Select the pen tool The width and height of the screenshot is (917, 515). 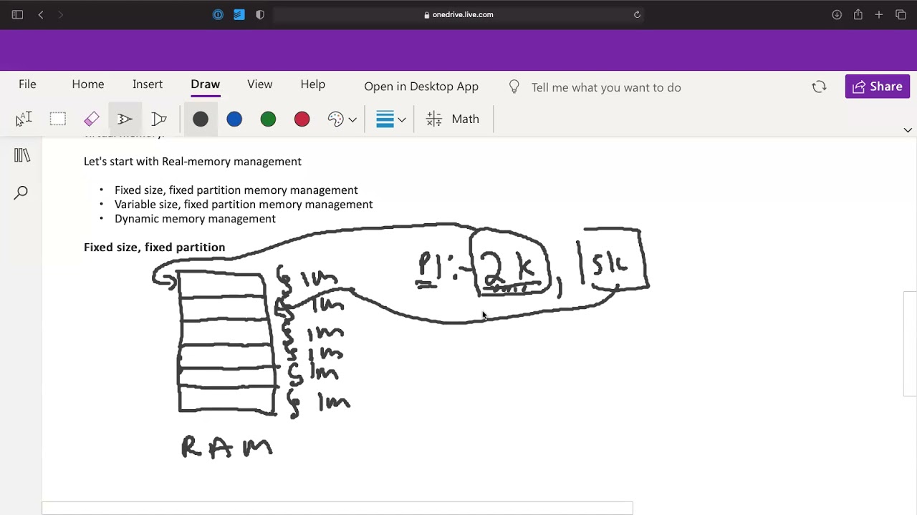(x=125, y=119)
